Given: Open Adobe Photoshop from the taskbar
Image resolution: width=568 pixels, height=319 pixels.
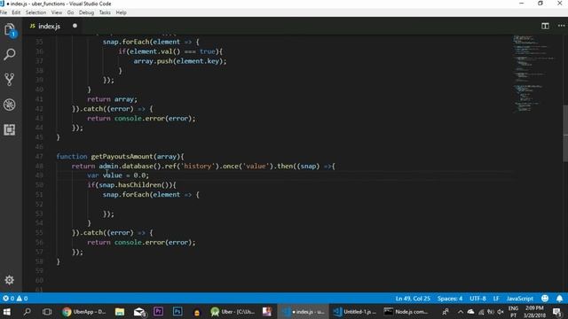Looking at the screenshot, I should [177, 311].
